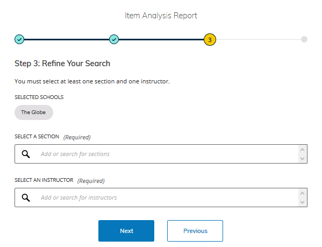Click the Item Analysis Report title
This screenshot has height=247, width=322.
coord(161,16)
